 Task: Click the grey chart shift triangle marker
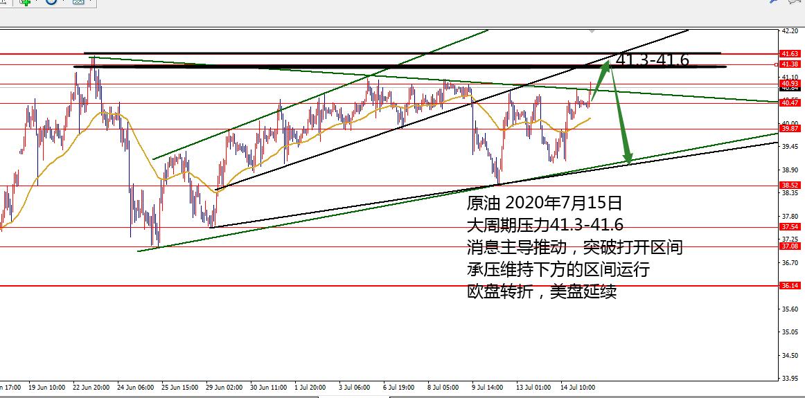pyautogui.click(x=591, y=31)
